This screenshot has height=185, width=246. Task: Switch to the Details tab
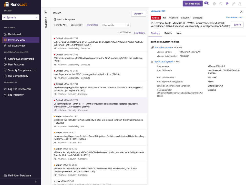tap(168, 33)
